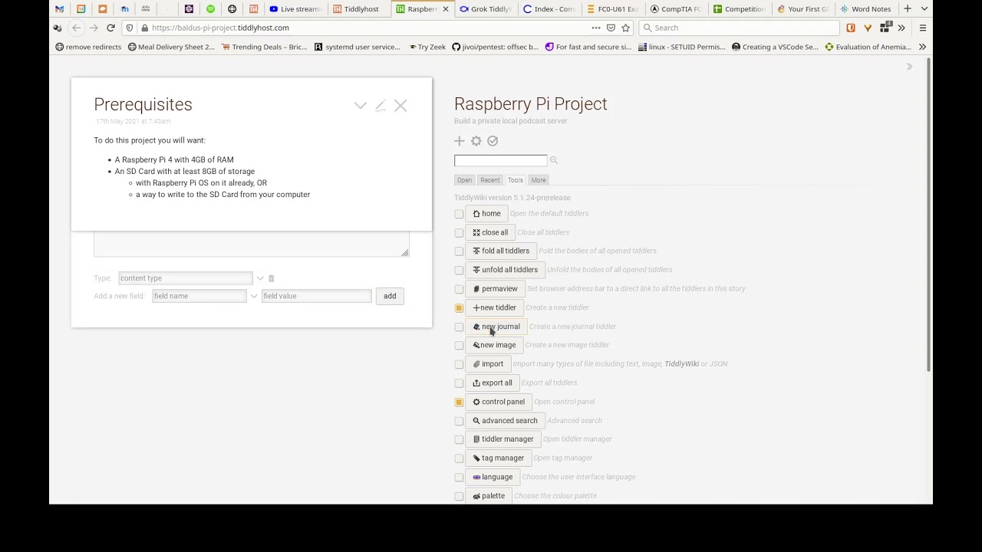Click the new journal tool button
The width and height of the screenshot is (982, 552).
click(x=496, y=327)
